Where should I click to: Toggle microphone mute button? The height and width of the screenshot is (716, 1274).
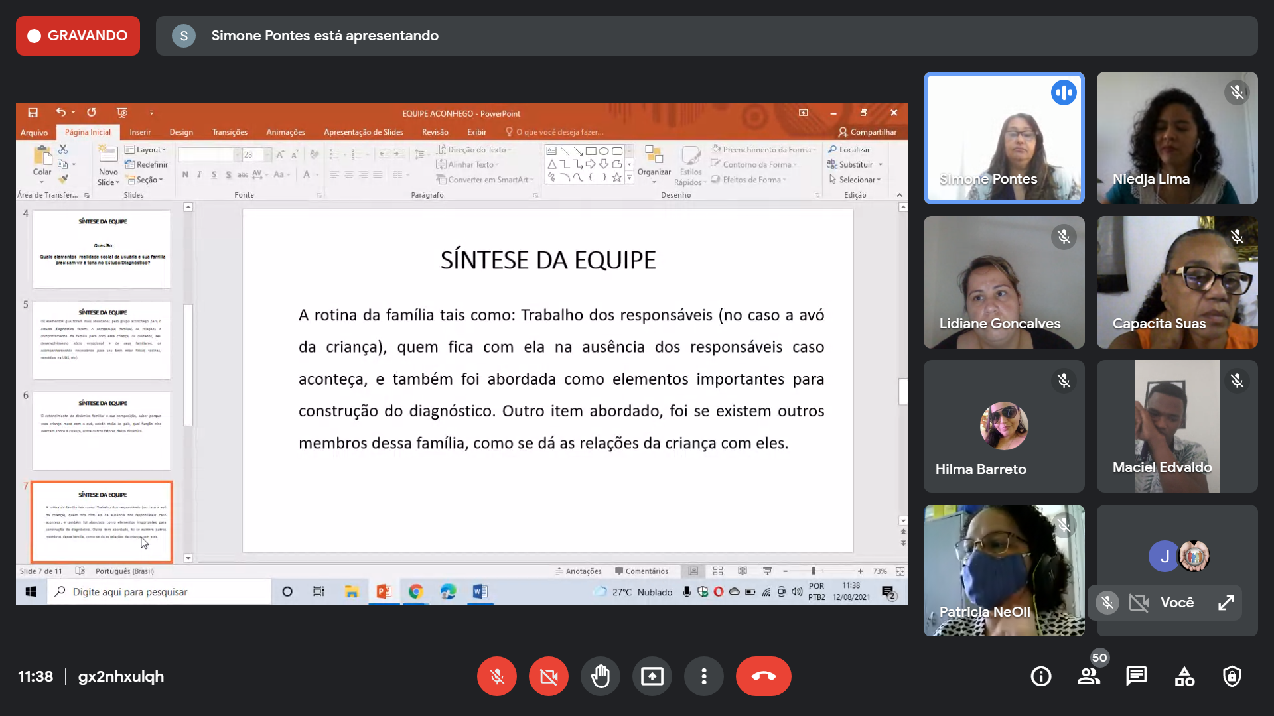click(x=497, y=676)
